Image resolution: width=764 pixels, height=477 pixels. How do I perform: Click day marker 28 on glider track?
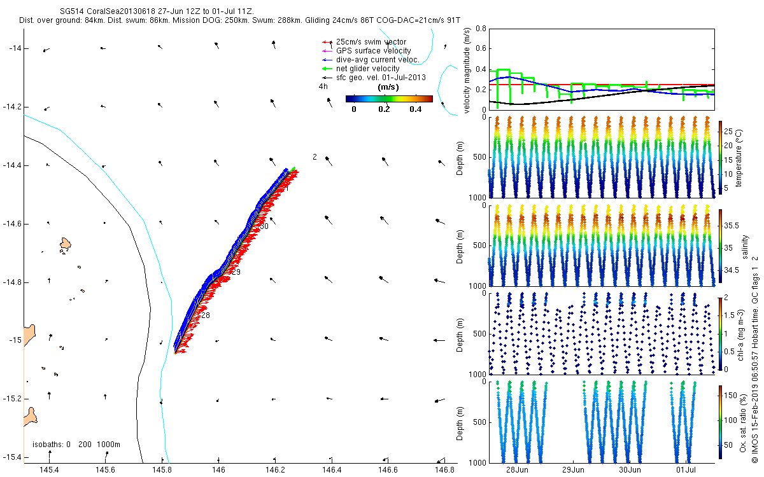pos(205,315)
